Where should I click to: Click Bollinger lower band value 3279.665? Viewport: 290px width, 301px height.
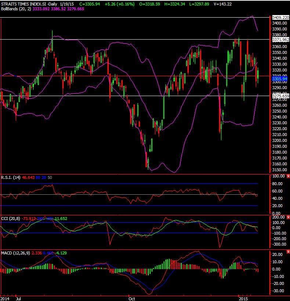pos(76,9)
